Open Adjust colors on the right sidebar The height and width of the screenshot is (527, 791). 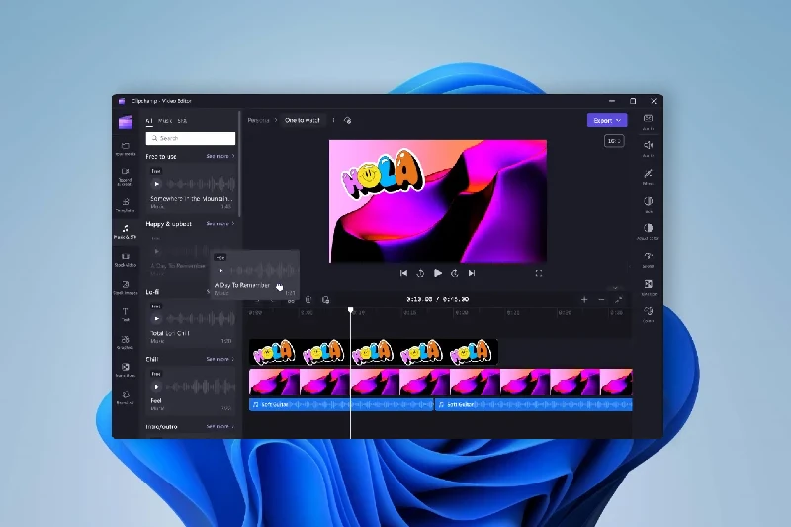click(x=649, y=231)
